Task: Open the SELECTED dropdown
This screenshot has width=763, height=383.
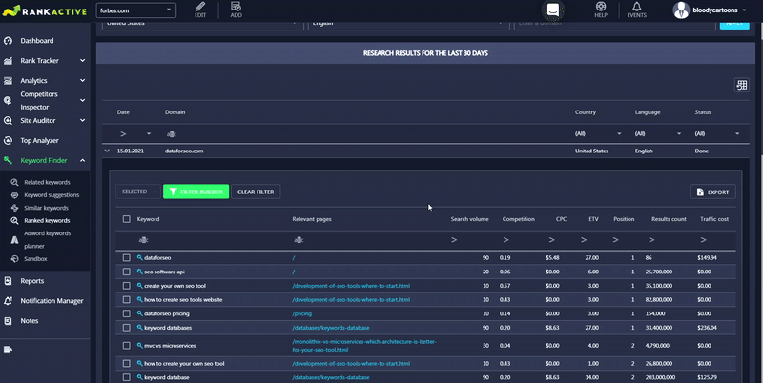Action: pyautogui.click(x=138, y=191)
